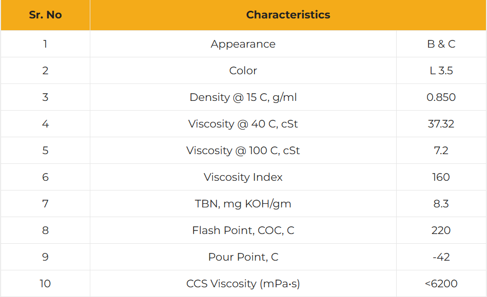Viewport: 487px width, 297px height.
Task: Click the 8.3 TBN value
Action: click(x=441, y=204)
